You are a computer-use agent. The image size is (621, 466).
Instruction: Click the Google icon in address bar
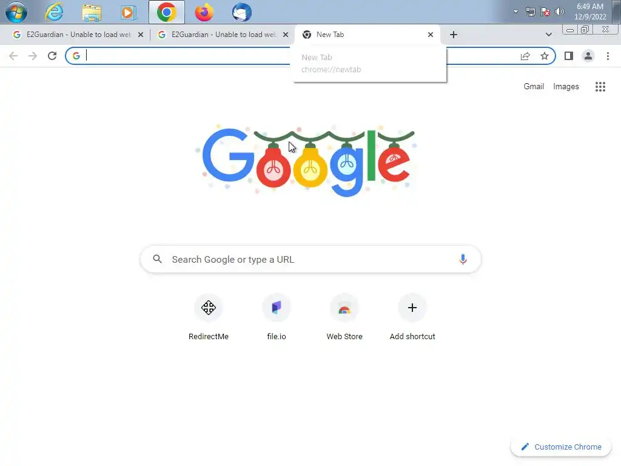pyautogui.click(x=76, y=56)
